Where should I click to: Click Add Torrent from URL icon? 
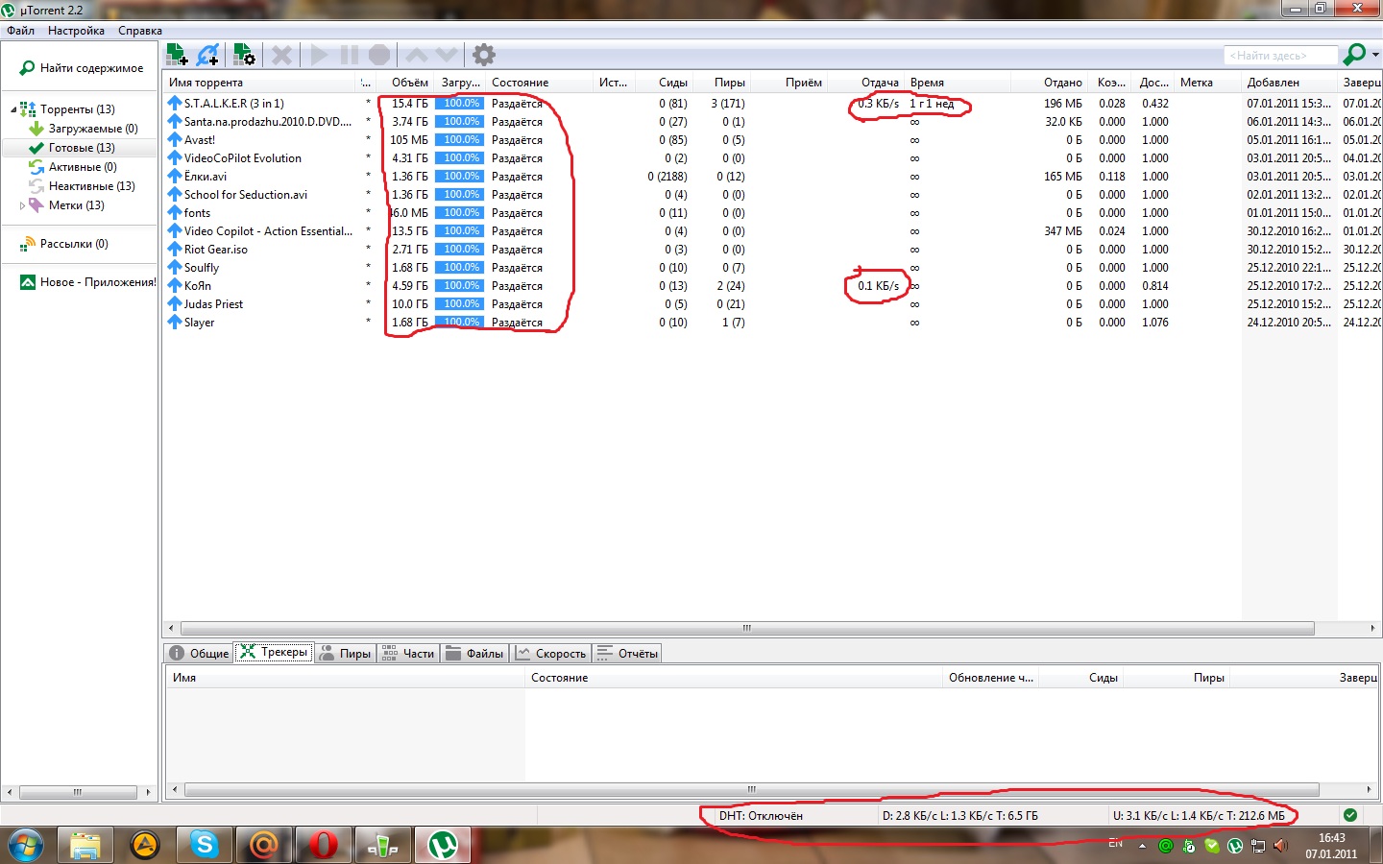(x=208, y=55)
